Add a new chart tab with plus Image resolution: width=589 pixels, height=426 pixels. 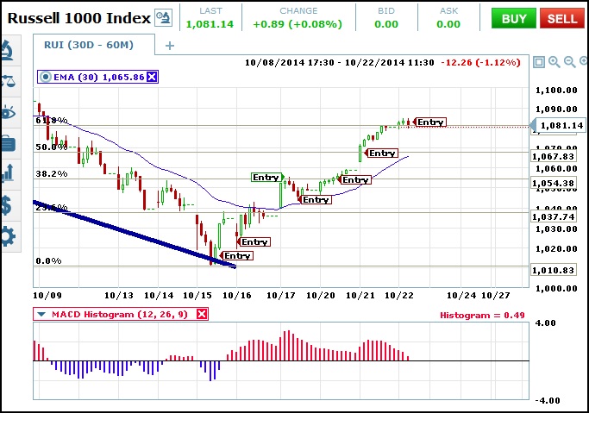click(170, 46)
